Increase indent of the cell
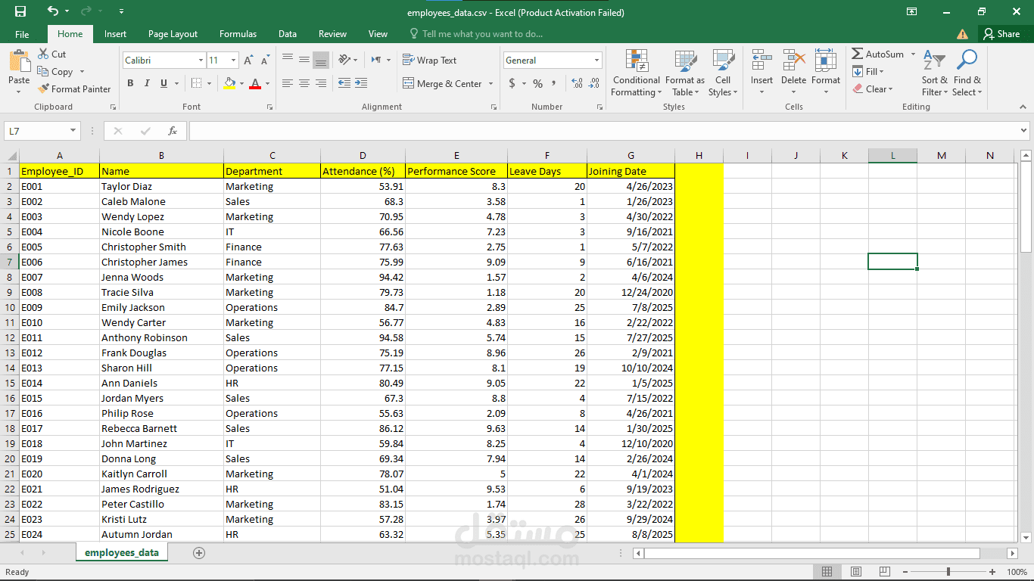1034x581 pixels. tap(361, 83)
